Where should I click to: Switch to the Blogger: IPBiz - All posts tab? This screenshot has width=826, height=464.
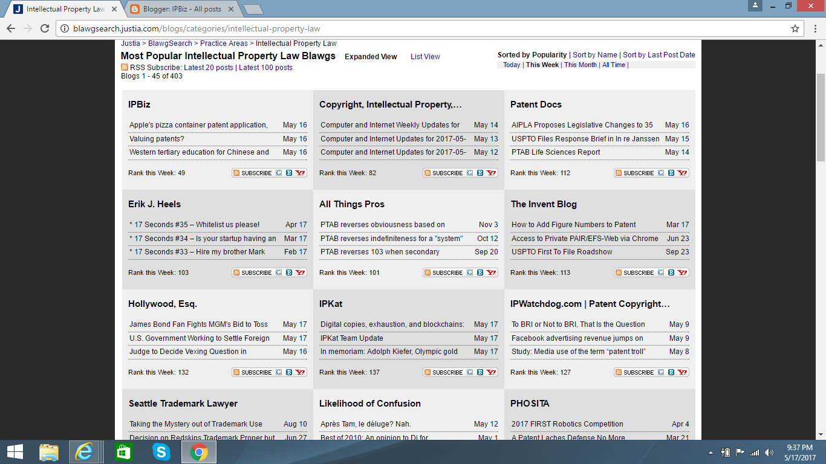181,9
